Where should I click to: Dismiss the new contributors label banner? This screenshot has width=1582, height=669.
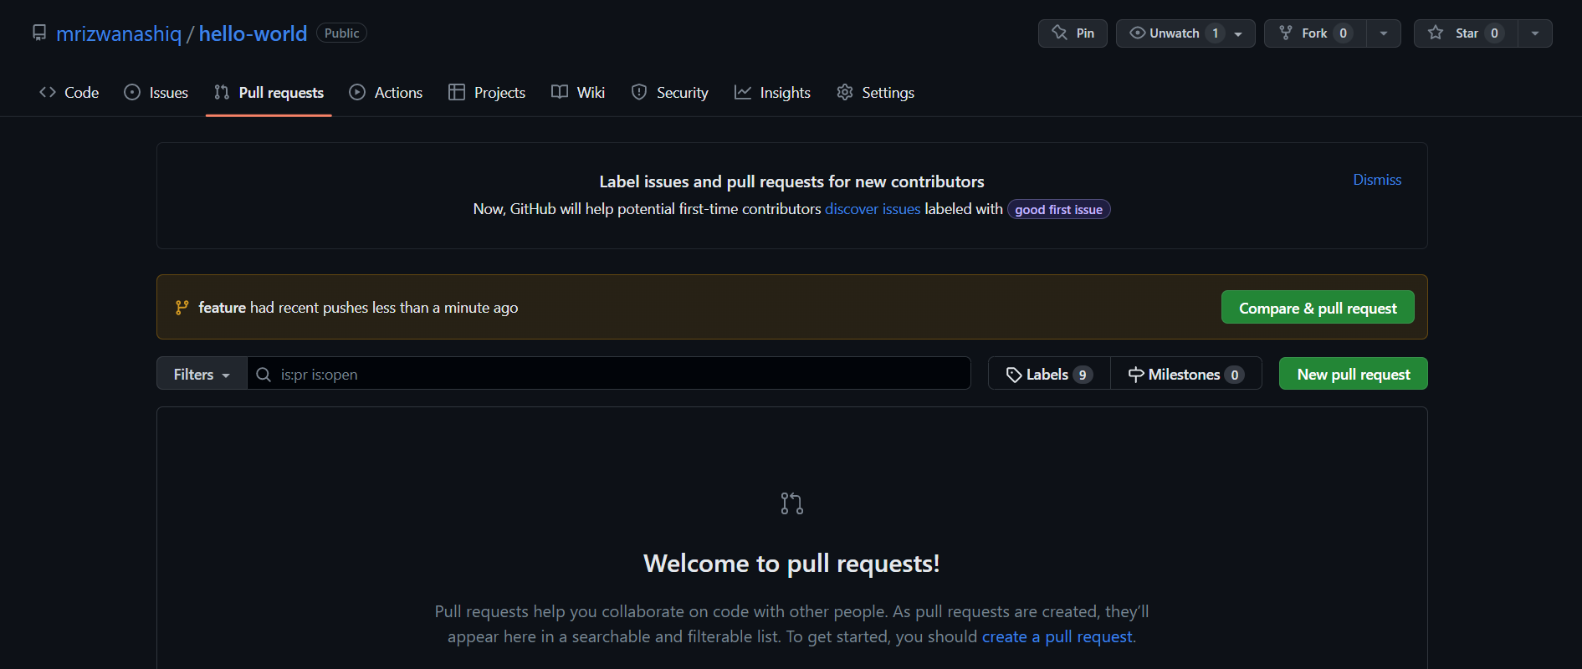coord(1377,180)
